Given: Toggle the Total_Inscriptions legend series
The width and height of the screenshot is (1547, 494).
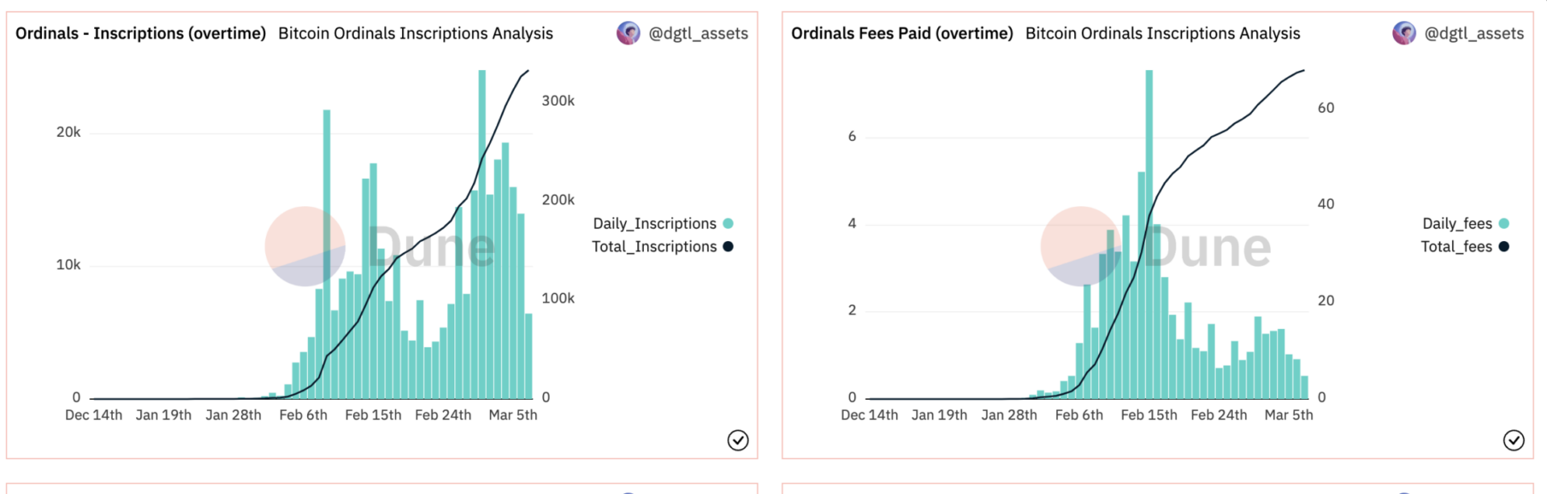Looking at the screenshot, I should 654,247.
